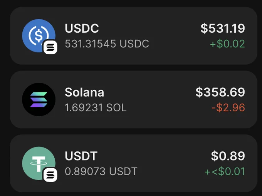The image size is (262, 196).
Task: Open the Solana token name
Action: 84,92
